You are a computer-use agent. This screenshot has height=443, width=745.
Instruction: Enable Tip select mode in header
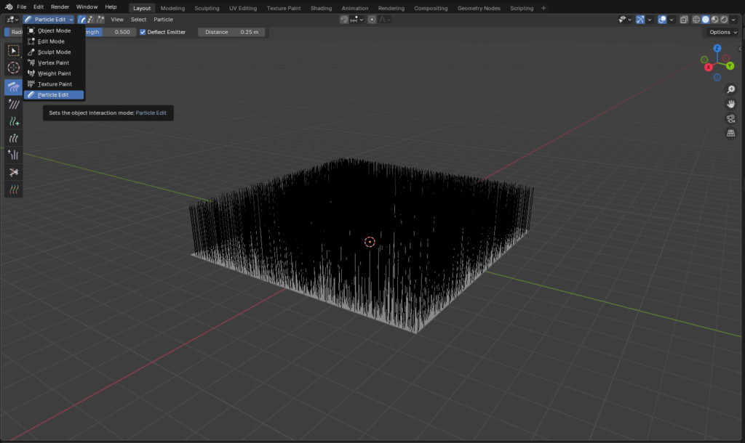tap(100, 20)
